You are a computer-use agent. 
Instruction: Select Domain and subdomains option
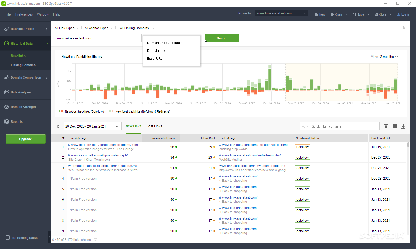click(166, 43)
